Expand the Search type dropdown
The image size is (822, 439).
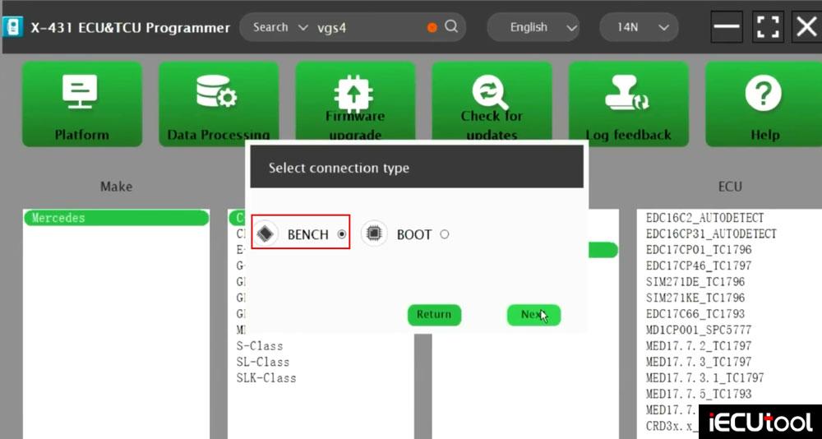(279, 27)
